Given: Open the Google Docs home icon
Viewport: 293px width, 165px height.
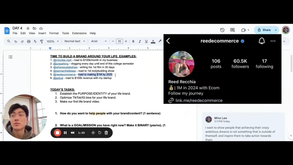Looking at the screenshot, I should (7, 31).
